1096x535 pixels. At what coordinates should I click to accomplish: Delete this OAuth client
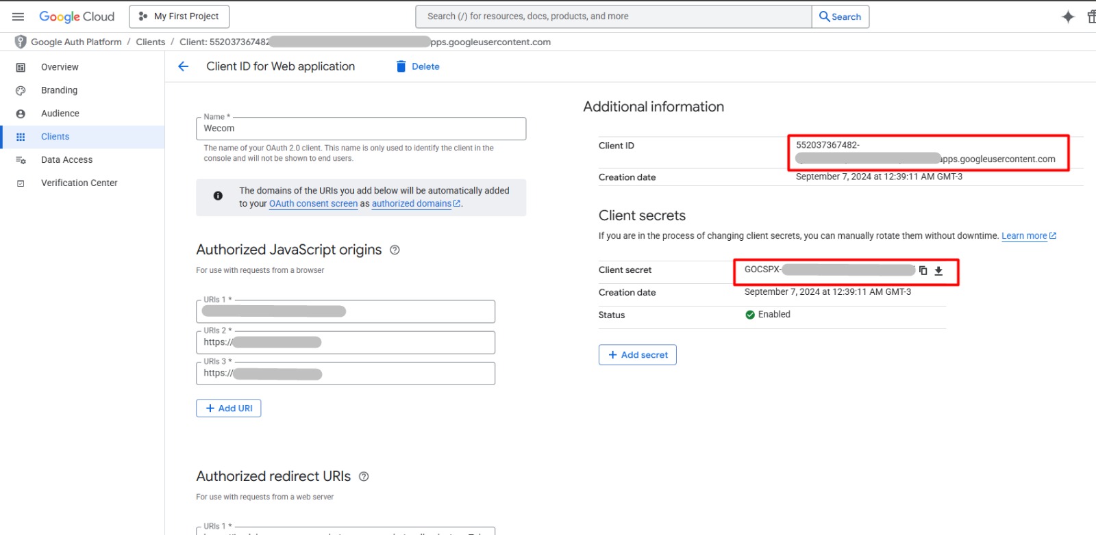pyautogui.click(x=418, y=66)
